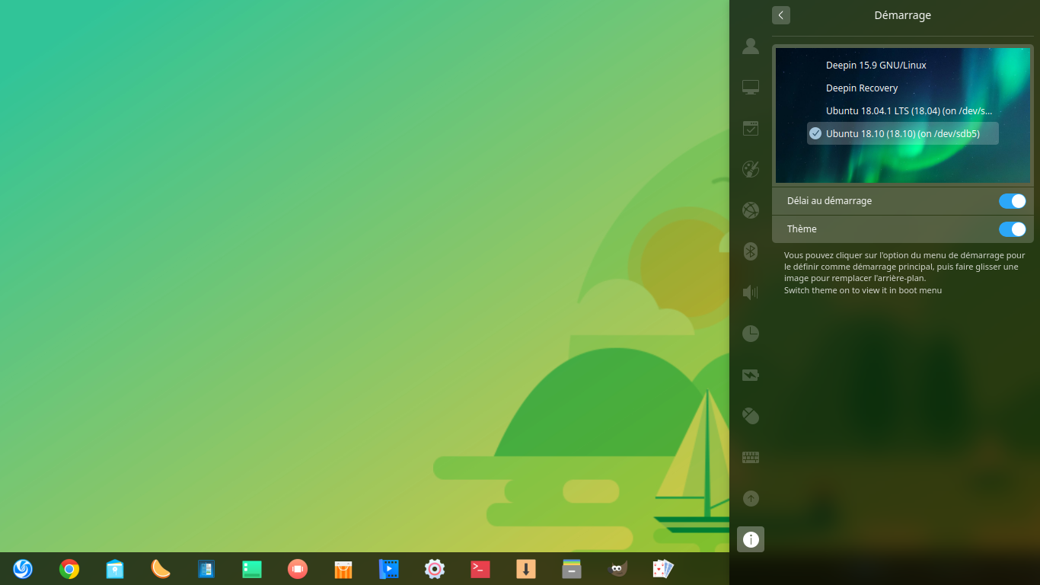This screenshot has width=1040, height=585.
Task: Choose Deepin Recovery boot entry
Action: coord(862,88)
